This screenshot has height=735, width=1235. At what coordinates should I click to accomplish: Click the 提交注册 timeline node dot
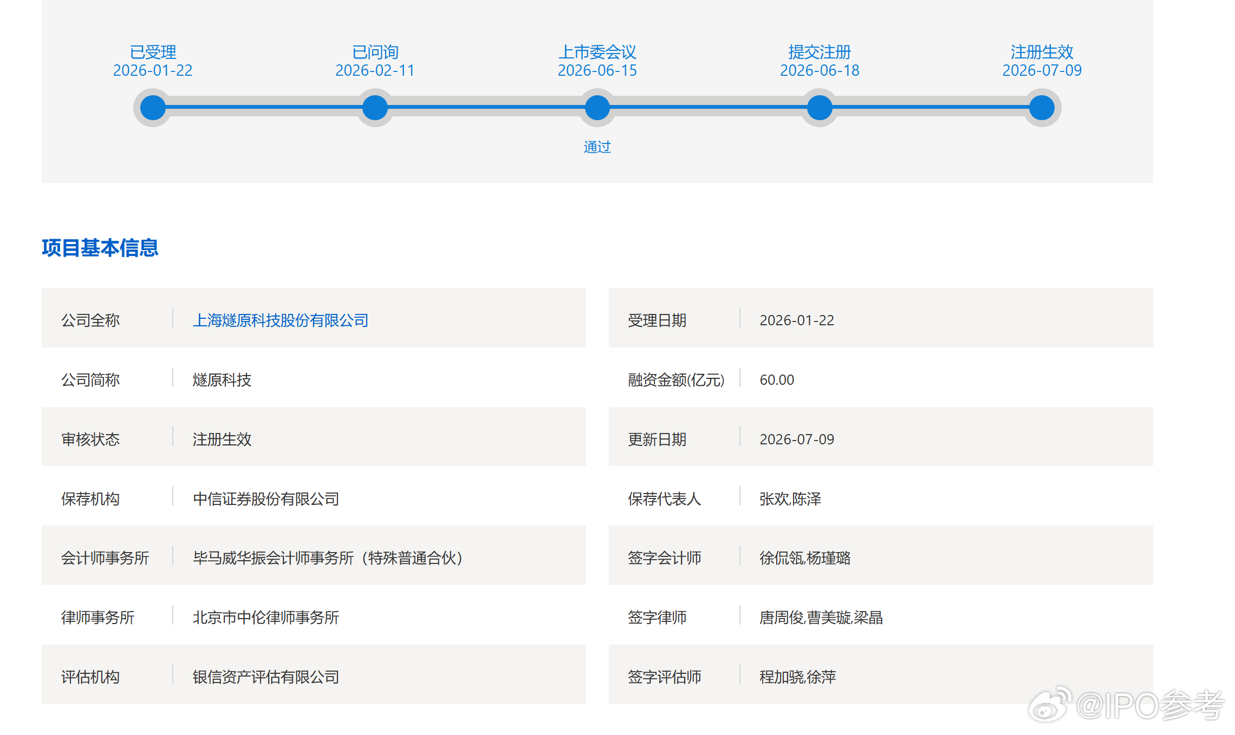(x=820, y=108)
